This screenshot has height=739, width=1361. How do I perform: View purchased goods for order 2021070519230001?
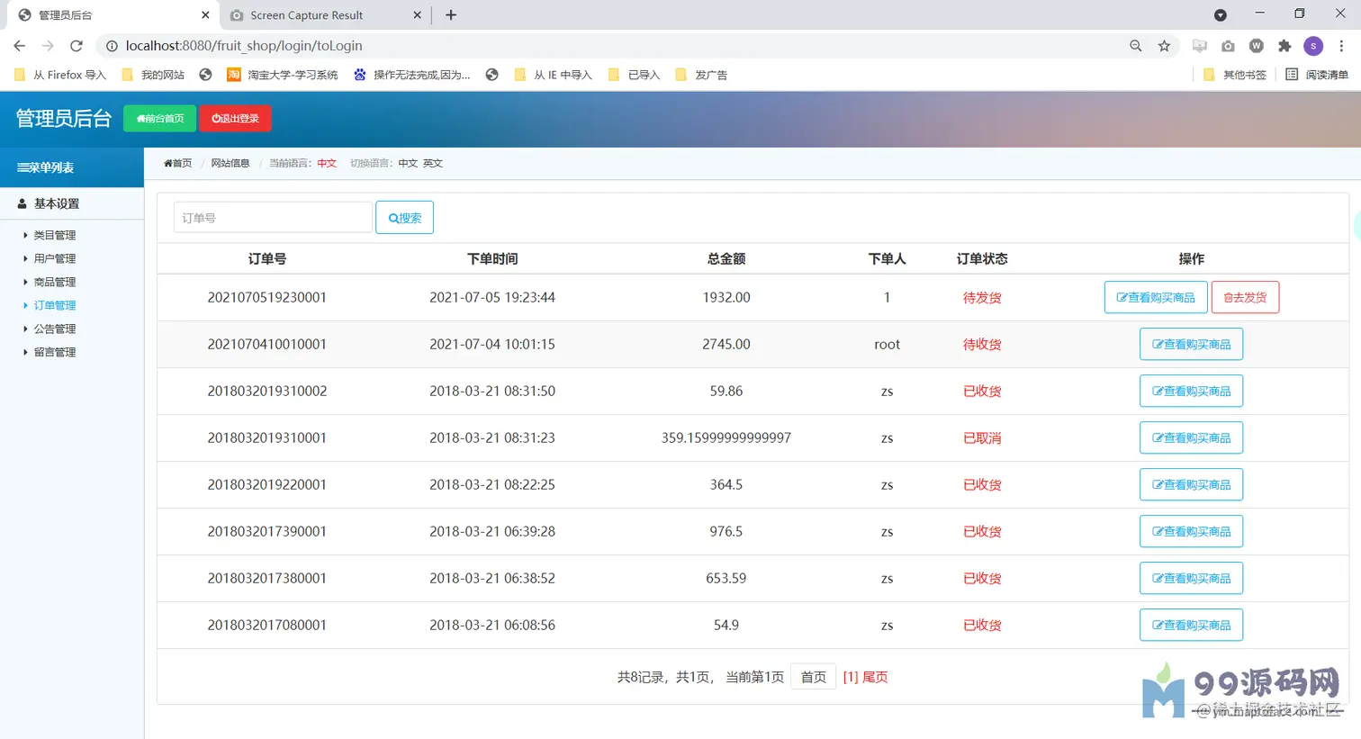1156,297
